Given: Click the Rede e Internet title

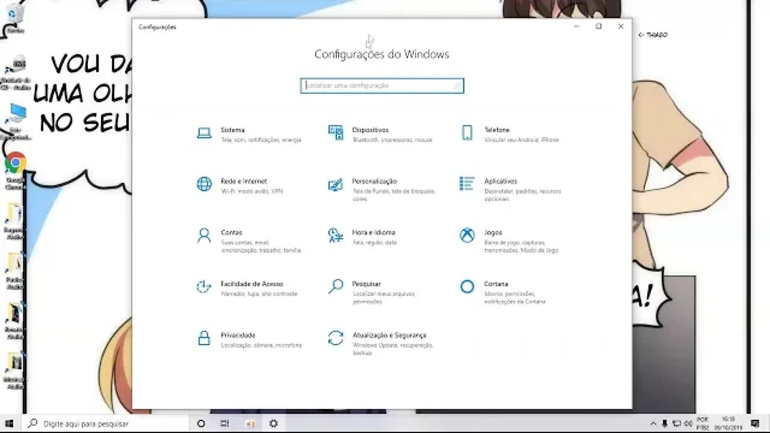Looking at the screenshot, I should pyautogui.click(x=244, y=181).
